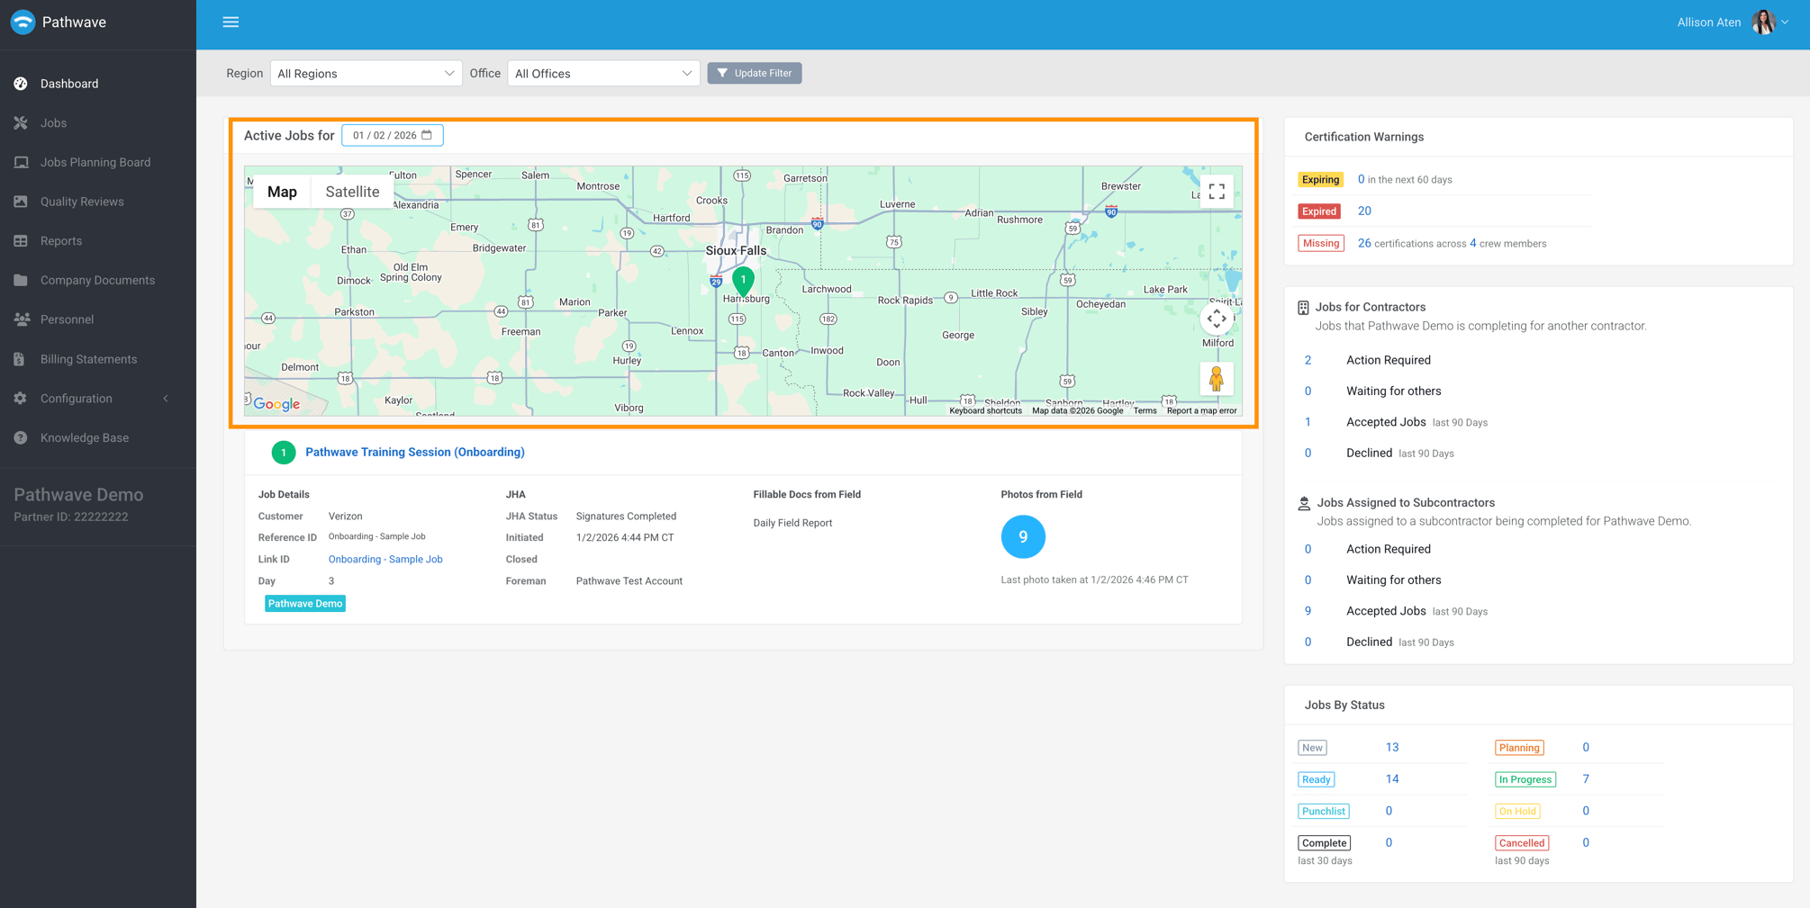Click Accepted Jobs count 9 for subcontractors
Screen dimensions: 1810x908
coord(1308,611)
